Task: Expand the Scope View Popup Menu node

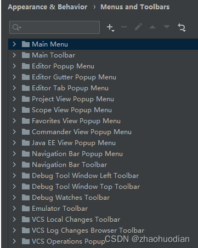Action: click(x=14, y=110)
